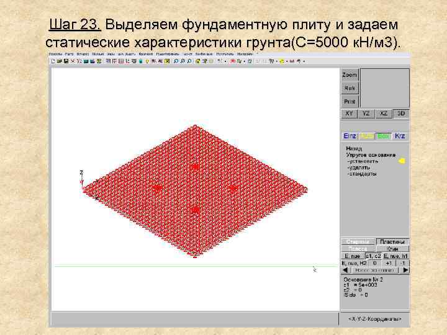Viewport: 447px width, 335px height.
Task: Open the Результаты menu
Action: tap(225, 54)
